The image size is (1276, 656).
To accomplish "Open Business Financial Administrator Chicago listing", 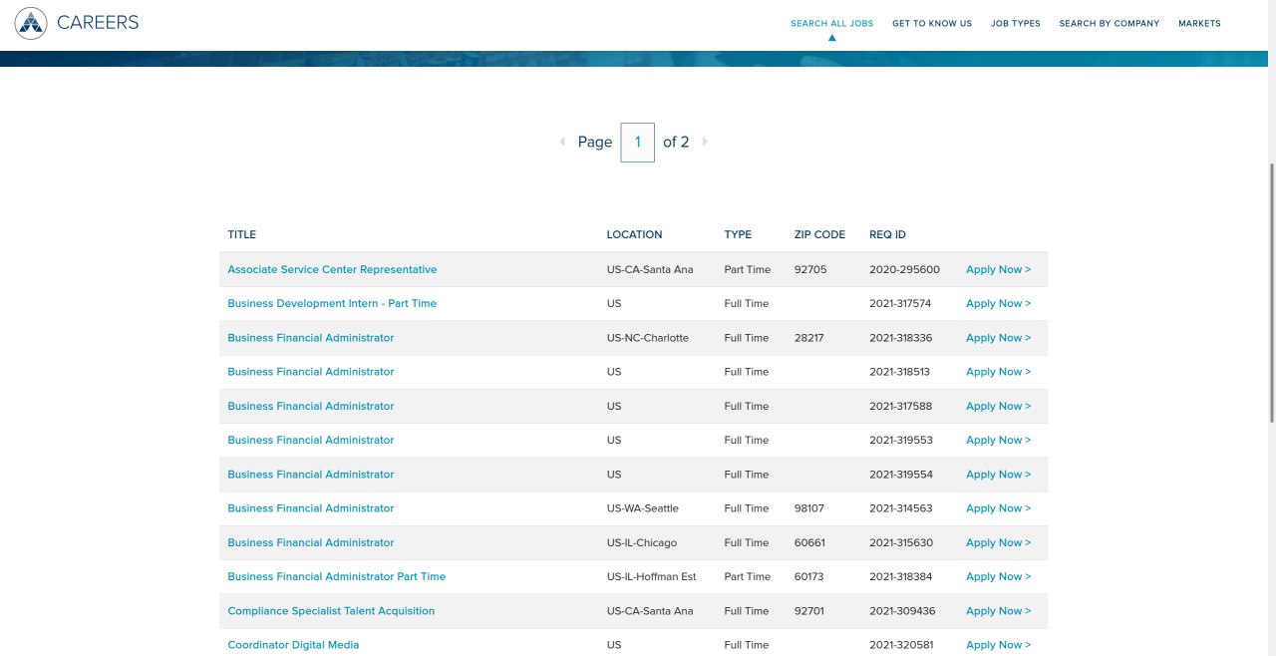I will click(310, 542).
